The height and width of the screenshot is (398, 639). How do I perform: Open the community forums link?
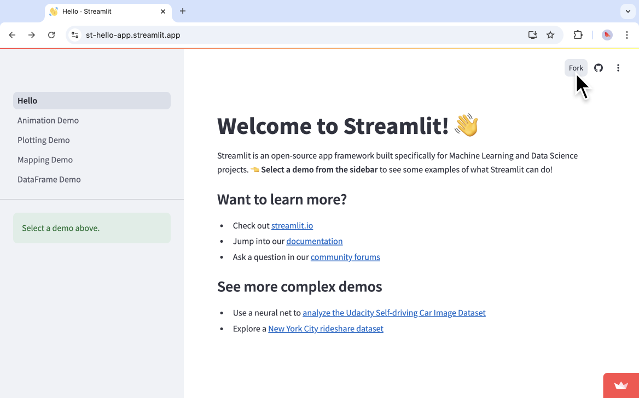tap(345, 257)
